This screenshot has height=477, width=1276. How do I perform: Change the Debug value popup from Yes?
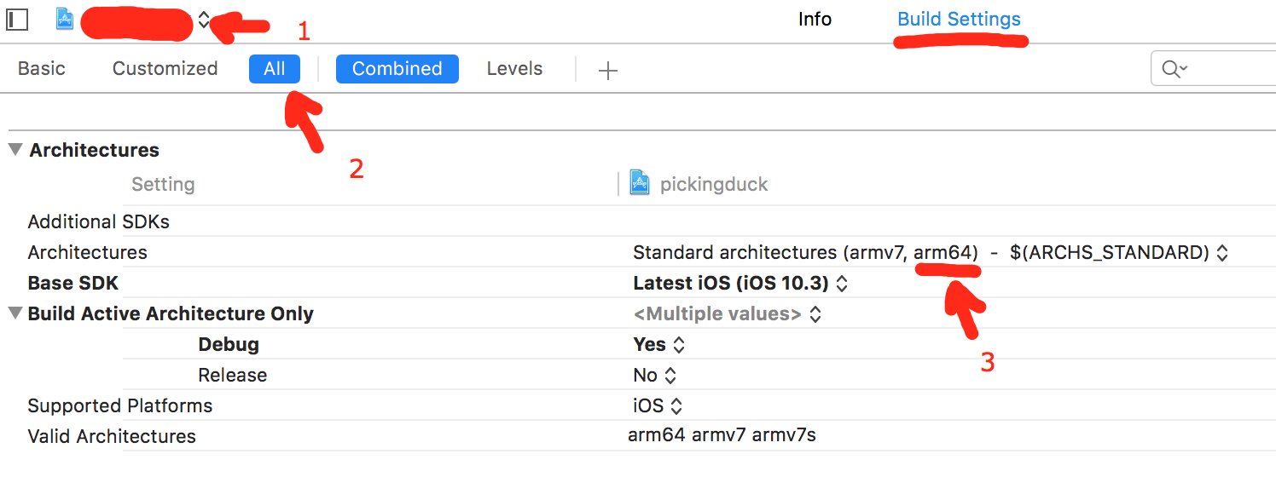click(x=679, y=345)
